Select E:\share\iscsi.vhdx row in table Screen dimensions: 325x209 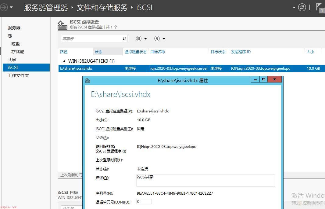pyautogui.click(x=191, y=68)
